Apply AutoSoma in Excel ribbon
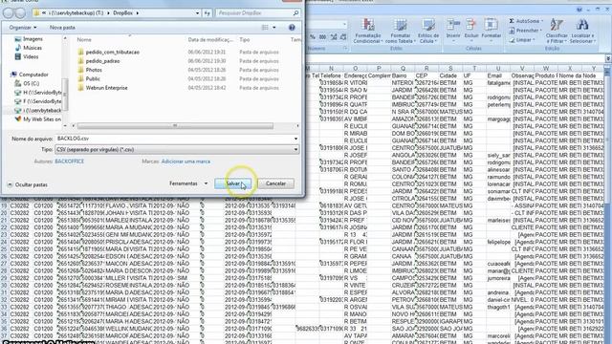The image size is (612, 344). (526, 21)
